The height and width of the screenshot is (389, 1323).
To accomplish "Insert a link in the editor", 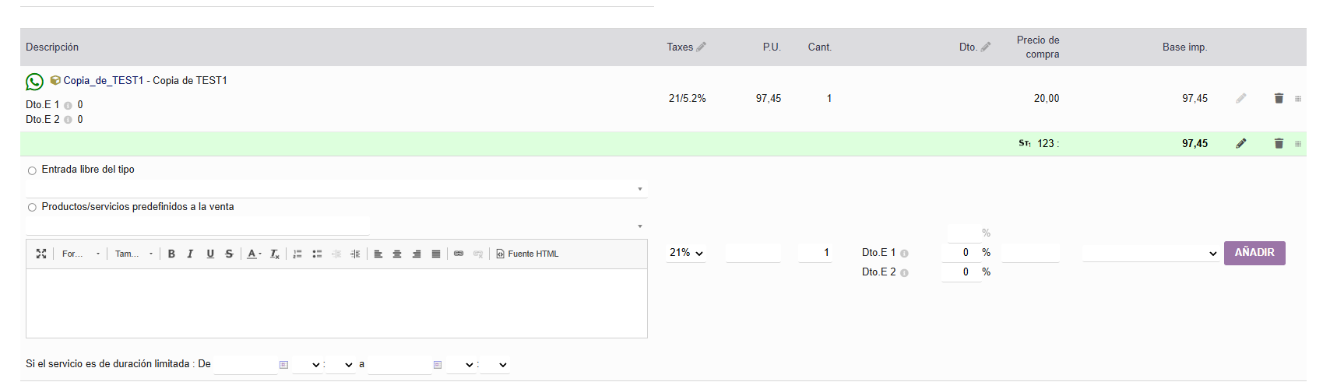I will click(x=459, y=254).
